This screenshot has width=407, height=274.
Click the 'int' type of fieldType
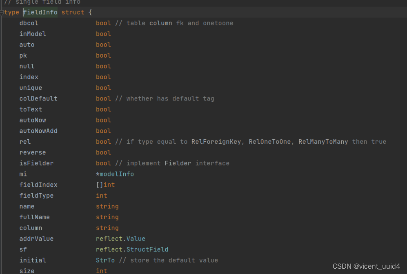(x=102, y=196)
